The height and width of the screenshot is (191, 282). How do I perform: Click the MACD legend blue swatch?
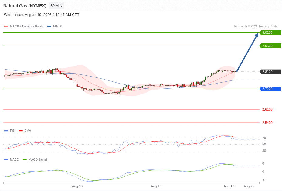pyautogui.click(x=6, y=159)
